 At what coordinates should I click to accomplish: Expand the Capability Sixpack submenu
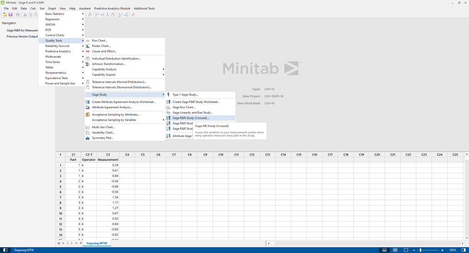coord(125,74)
